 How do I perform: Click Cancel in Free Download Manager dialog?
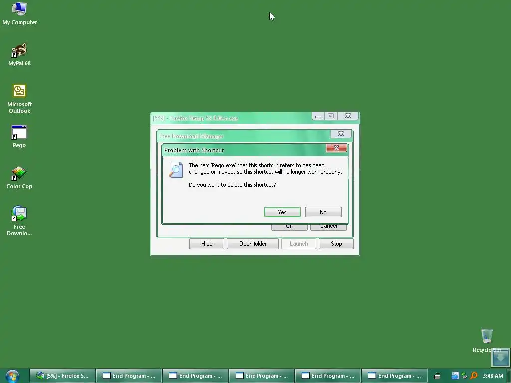point(328,227)
